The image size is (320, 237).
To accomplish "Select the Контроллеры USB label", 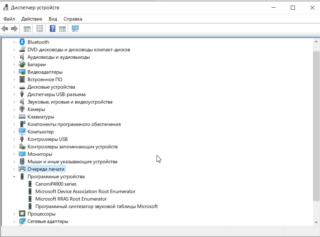I will coord(47,139).
